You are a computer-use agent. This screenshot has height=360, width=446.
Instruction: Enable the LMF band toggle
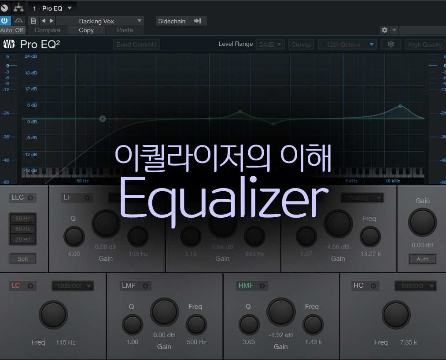145,286
